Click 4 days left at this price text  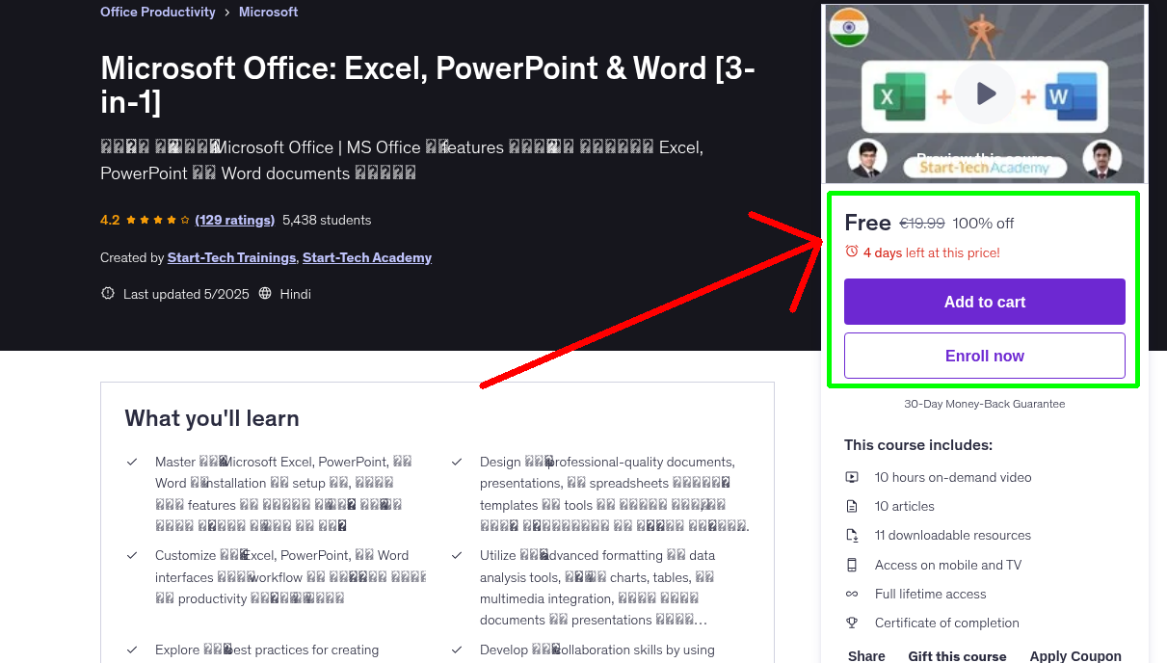(x=932, y=252)
